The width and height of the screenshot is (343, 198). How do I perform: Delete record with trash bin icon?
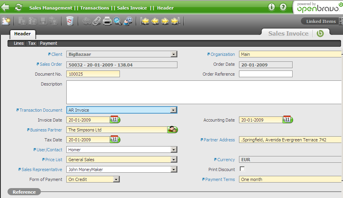click(70, 21)
